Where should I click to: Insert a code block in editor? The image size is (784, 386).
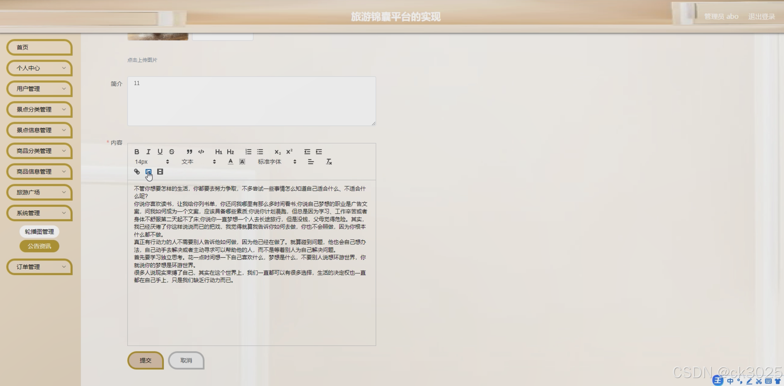pyautogui.click(x=201, y=152)
